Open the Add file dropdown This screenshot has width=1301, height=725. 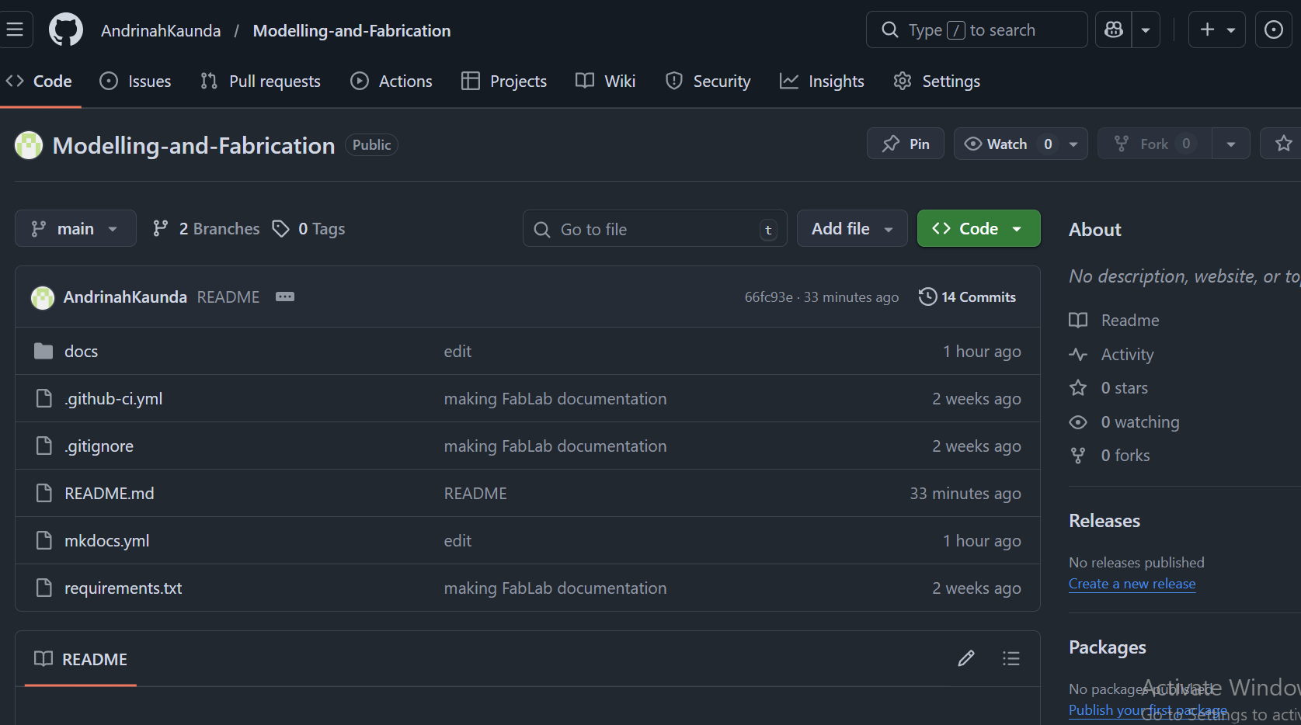pyautogui.click(x=852, y=229)
